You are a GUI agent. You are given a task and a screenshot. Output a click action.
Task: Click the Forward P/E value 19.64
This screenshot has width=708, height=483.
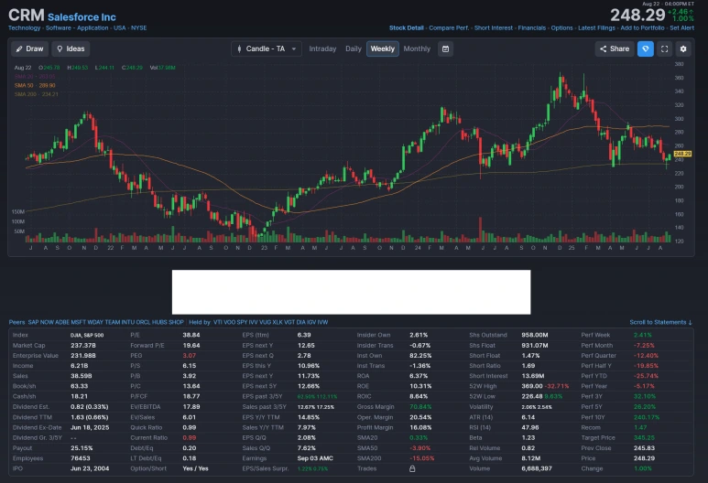point(191,346)
